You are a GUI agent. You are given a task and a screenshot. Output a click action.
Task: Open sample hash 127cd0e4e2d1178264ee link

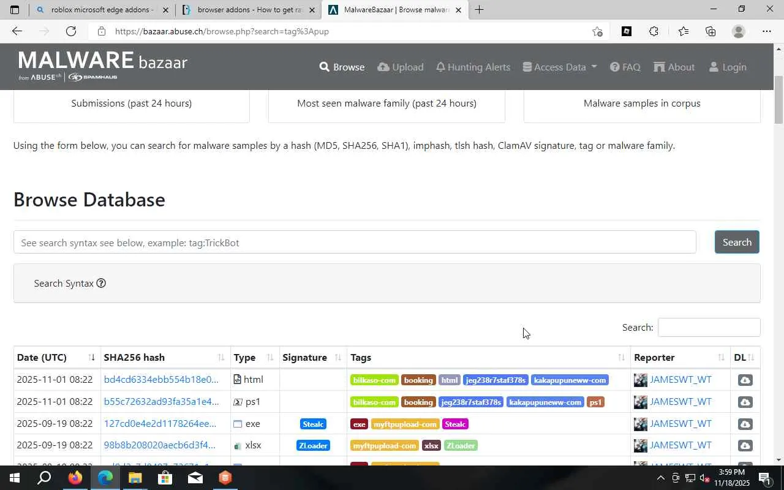pos(160,424)
